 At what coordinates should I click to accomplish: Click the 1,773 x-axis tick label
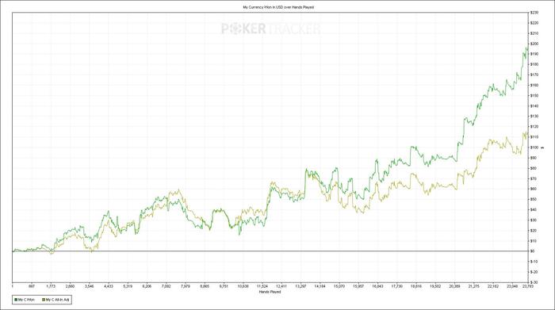51,286
